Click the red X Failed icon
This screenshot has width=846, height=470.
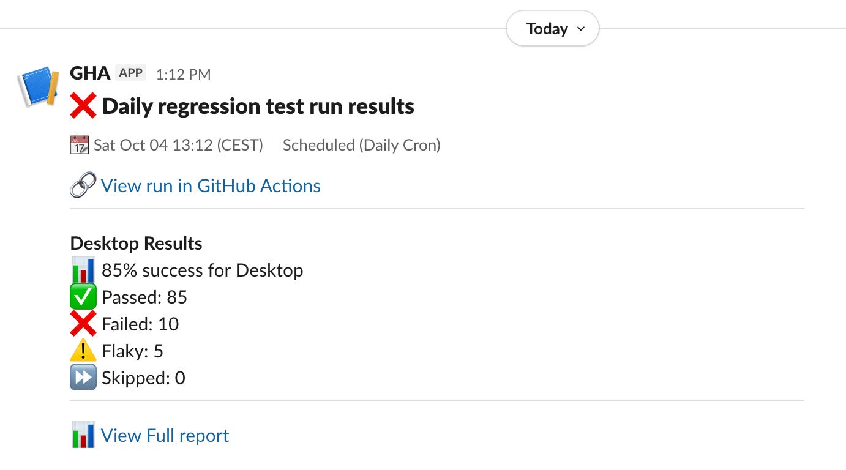83,324
